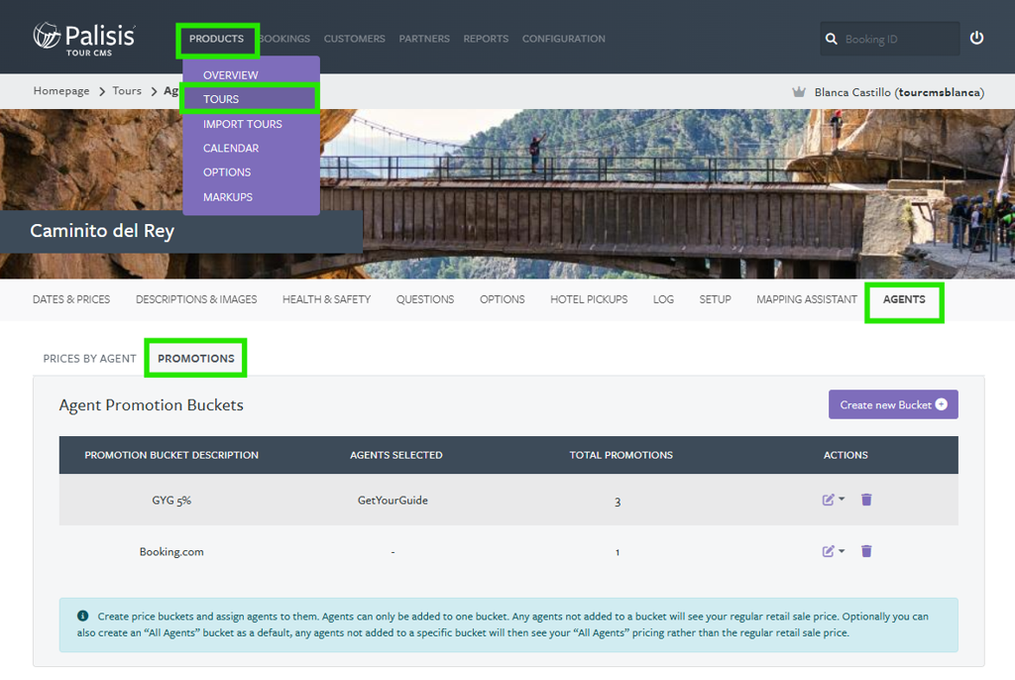Open the Reports menu
Viewport: 1015px width, 680px height.
486,39
